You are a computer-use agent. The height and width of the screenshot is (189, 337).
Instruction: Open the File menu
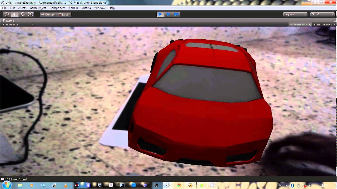(4, 8)
